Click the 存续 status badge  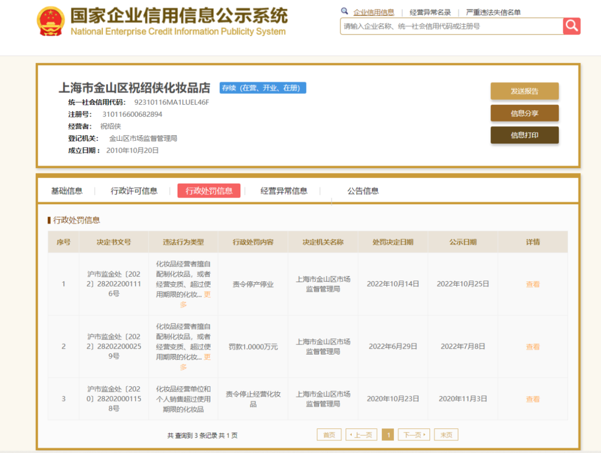(x=263, y=88)
